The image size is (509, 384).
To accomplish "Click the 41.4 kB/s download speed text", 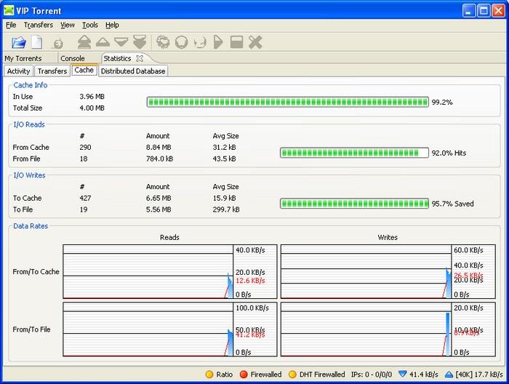I will (424, 375).
